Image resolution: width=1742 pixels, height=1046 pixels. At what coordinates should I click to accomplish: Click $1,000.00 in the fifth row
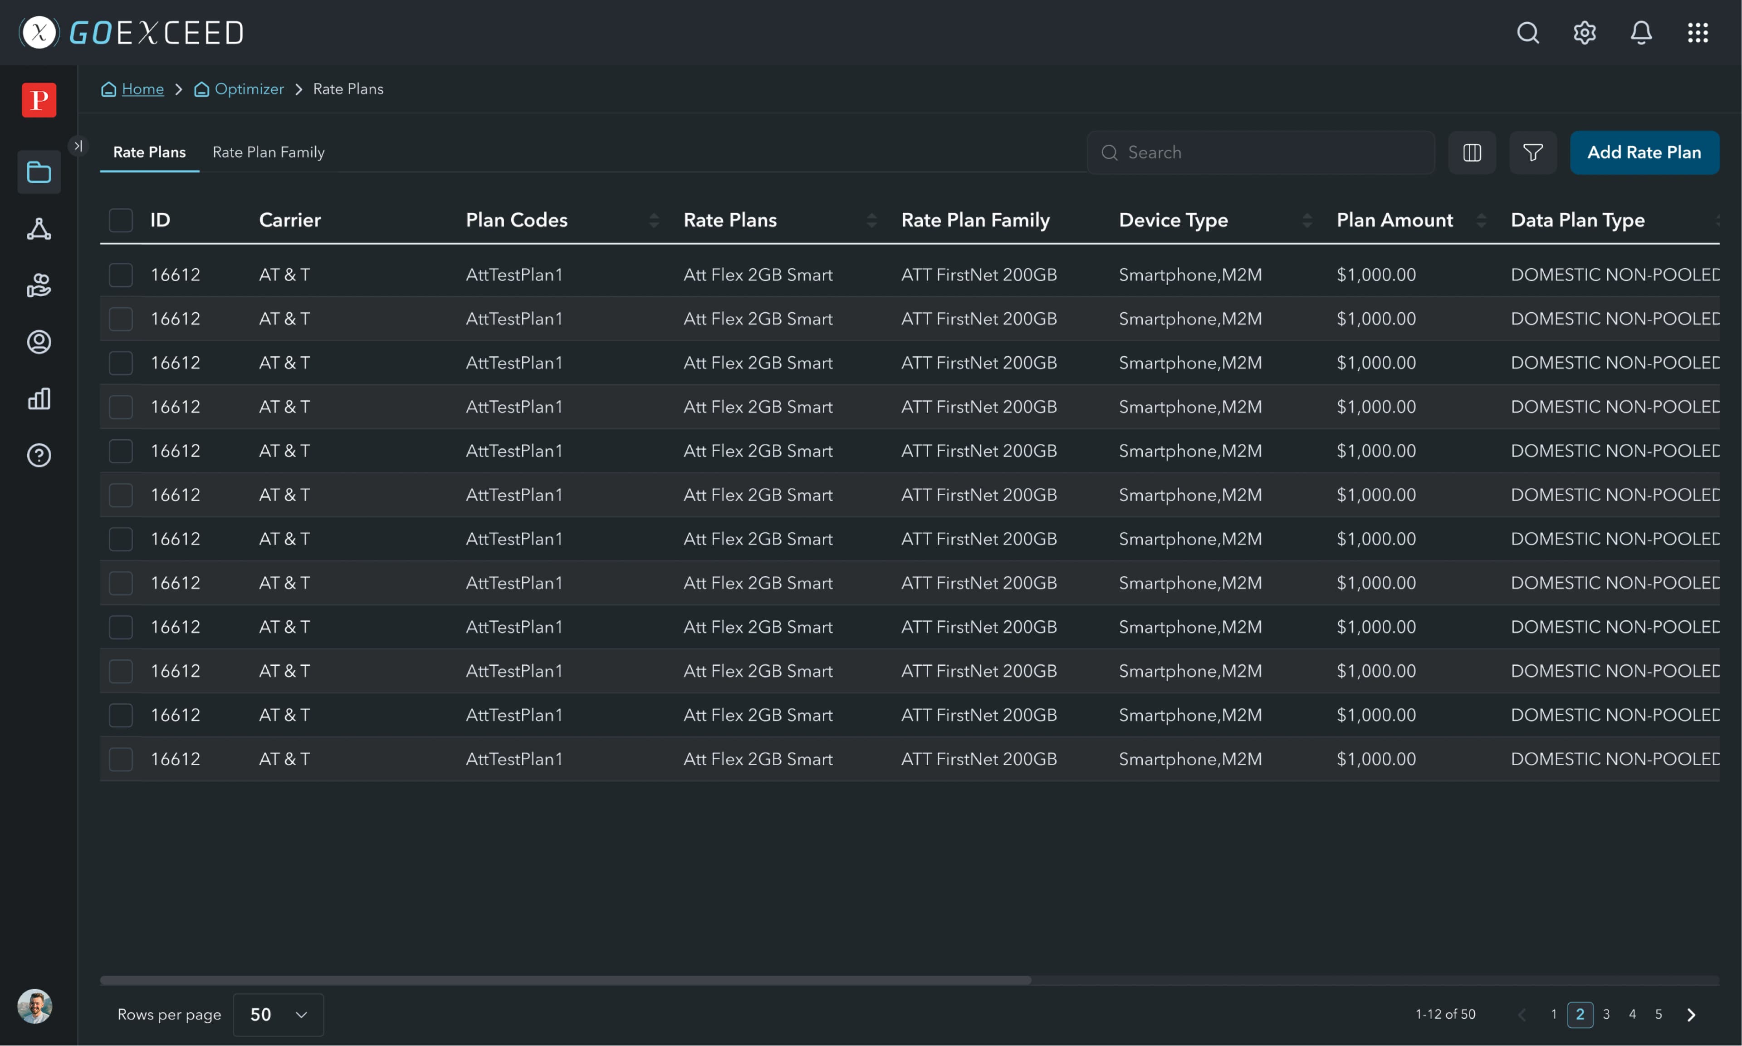pyautogui.click(x=1376, y=451)
